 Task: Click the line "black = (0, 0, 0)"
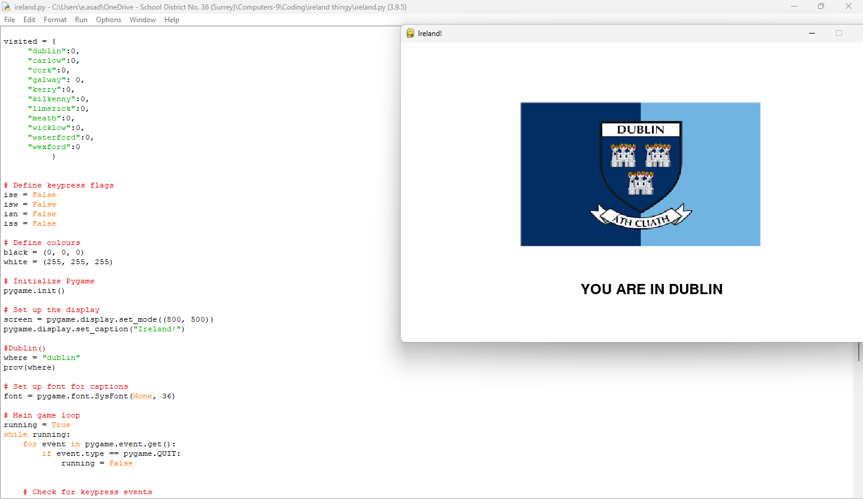coord(44,252)
